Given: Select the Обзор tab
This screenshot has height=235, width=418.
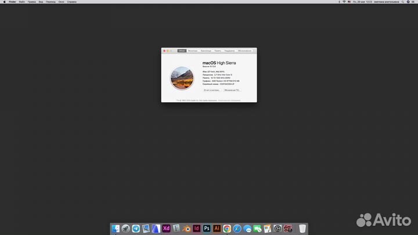Looking at the screenshot, I should 182,50.
